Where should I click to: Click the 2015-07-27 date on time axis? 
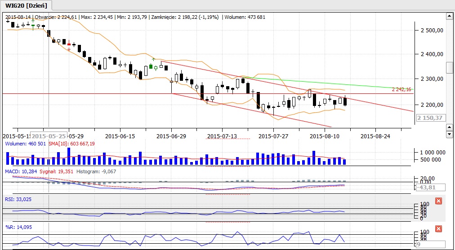(273, 136)
